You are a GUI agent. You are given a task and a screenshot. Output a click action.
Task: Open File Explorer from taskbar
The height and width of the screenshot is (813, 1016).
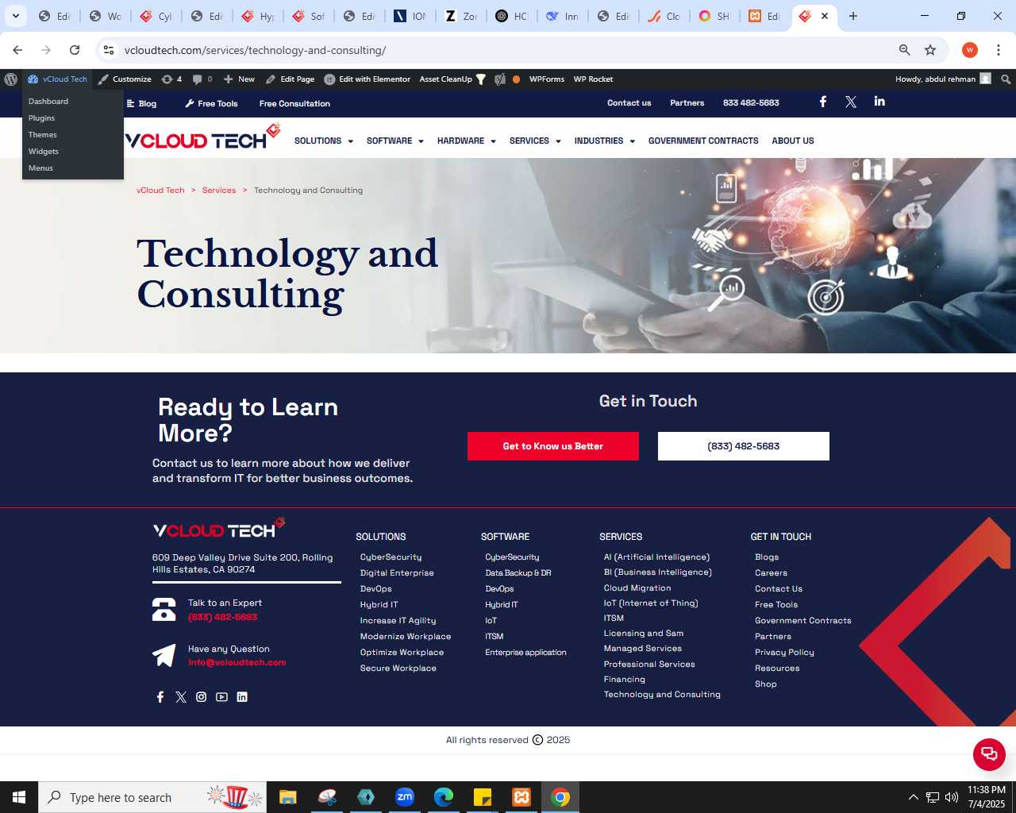(x=288, y=797)
